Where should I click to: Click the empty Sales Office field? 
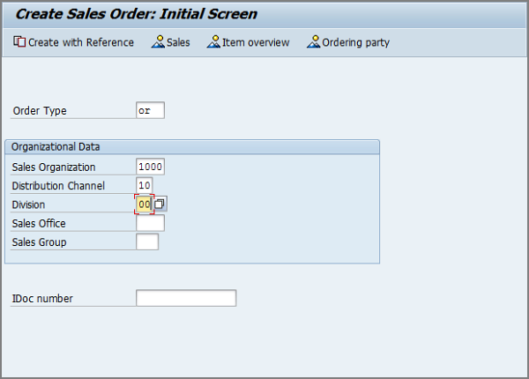pos(151,223)
